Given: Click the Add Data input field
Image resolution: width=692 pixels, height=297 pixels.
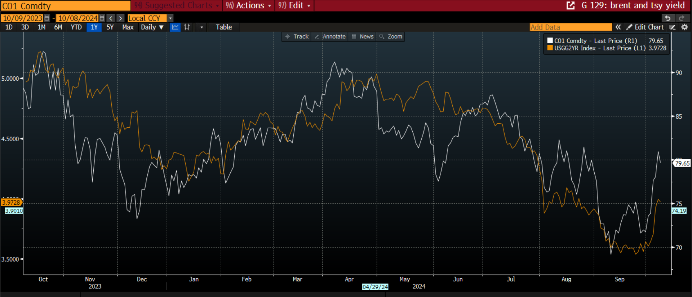Looking at the screenshot, I should coord(571,27).
